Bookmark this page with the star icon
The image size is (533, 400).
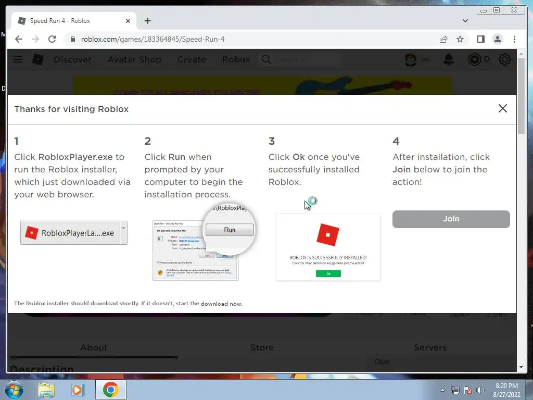pyautogui.click(x=460, y=39)
